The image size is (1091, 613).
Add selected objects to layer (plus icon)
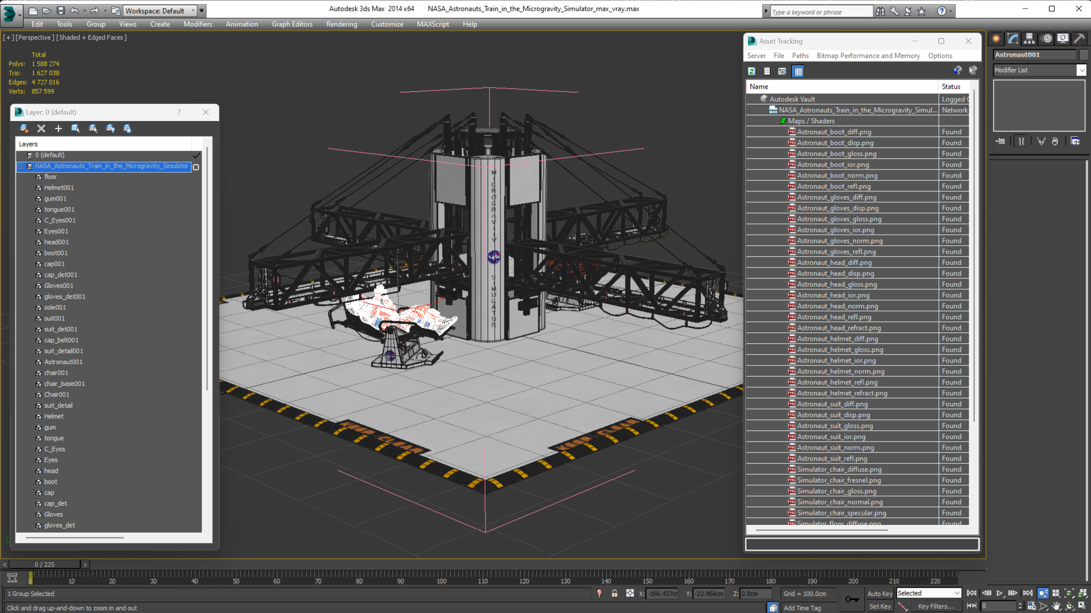(58, 128)
